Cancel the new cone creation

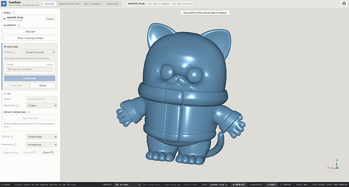[43, 86]
